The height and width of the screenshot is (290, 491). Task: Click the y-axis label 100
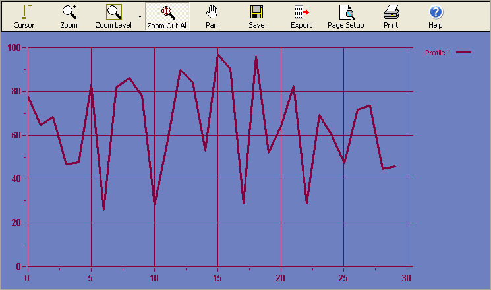click(x=13, y=48)
